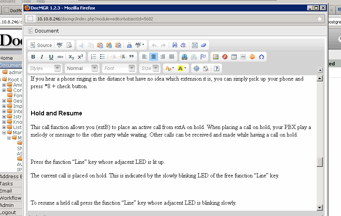Insert special character omega icon
This screenshot has width=341, height=216.
coord(261,57)
